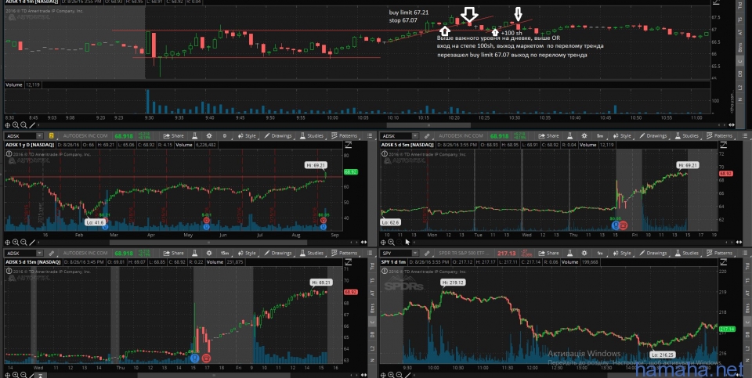Viewport: 752px width, 378px height.
Task: Open settings gear in ADSK 15m chart
Action: pos(209,253)
